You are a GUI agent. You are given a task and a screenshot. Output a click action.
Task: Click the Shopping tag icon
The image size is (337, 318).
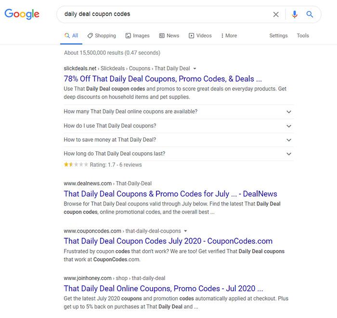point(90,36)
